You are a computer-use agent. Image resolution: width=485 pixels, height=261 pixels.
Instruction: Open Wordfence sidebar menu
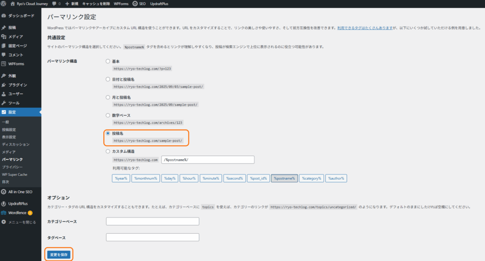click(x=18, y=213)
